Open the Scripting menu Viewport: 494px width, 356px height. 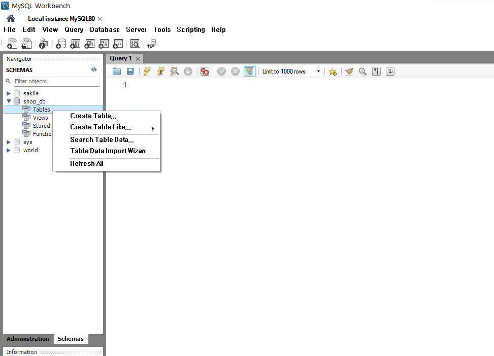[190, 29]
